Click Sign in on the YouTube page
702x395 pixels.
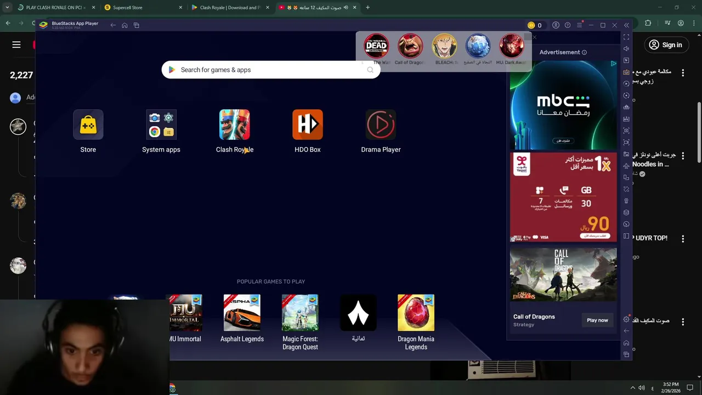pyautogui.click(x=666, y=45)
